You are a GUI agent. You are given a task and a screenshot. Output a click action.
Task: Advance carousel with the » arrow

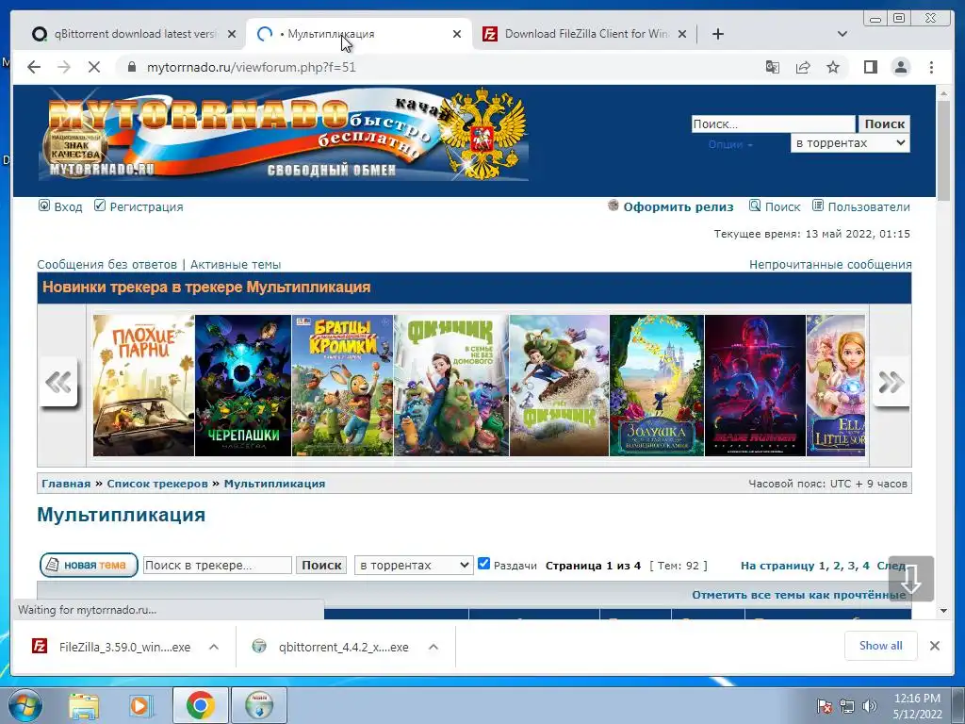pyautogui.click(x=891, y=383)
